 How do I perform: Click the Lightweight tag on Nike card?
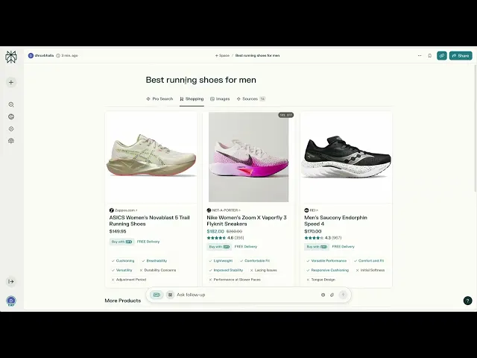point(221,261)
